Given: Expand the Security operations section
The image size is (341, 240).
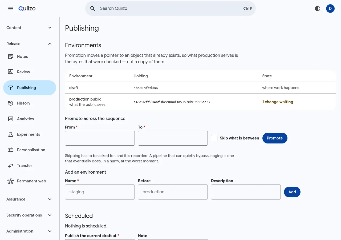Looking at the screenshot, I should pos(30,215).
